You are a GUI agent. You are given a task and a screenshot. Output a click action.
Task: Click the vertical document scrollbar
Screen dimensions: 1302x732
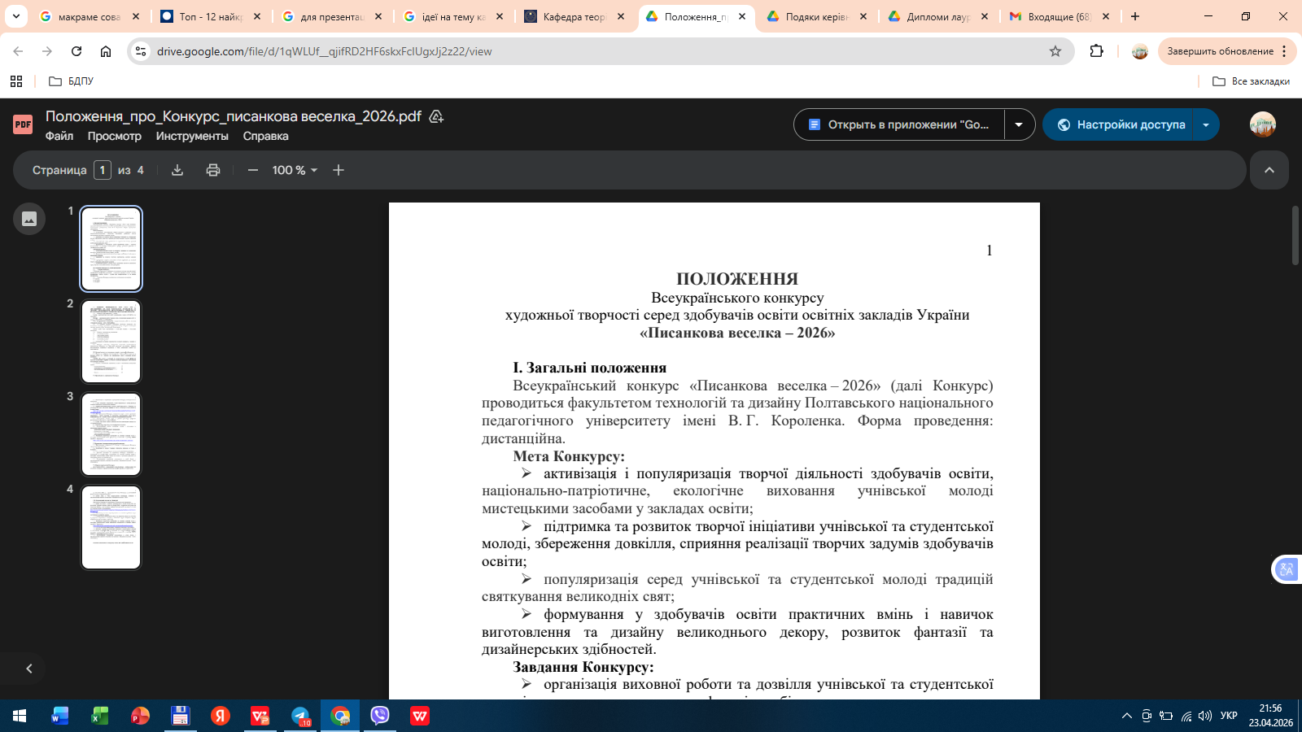(1295, 236)
